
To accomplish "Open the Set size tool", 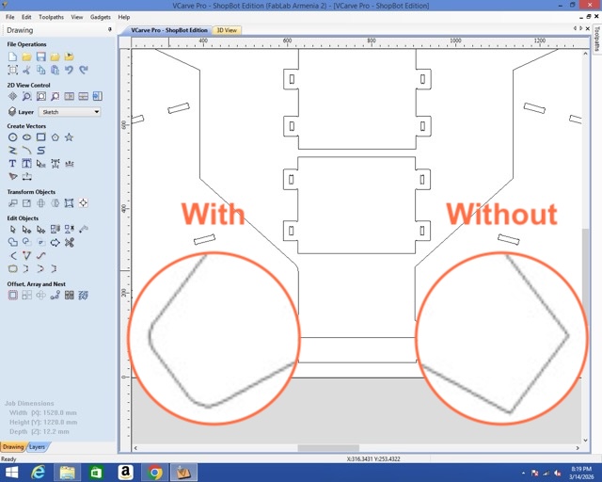I will pyautogui.click(x=26, y=203).
